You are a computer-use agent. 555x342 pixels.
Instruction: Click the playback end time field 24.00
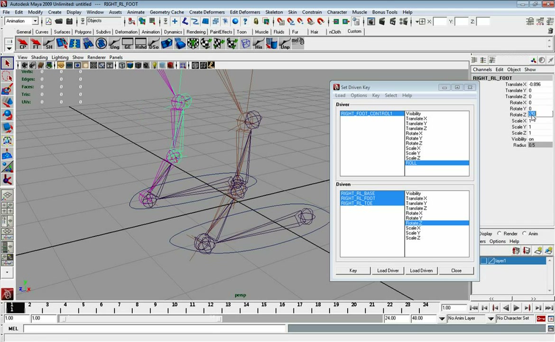tap(396, 318)
